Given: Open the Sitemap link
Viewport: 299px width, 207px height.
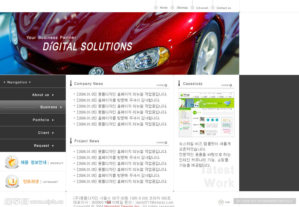Looking at the screenshot, I should [x=182, y=8].
